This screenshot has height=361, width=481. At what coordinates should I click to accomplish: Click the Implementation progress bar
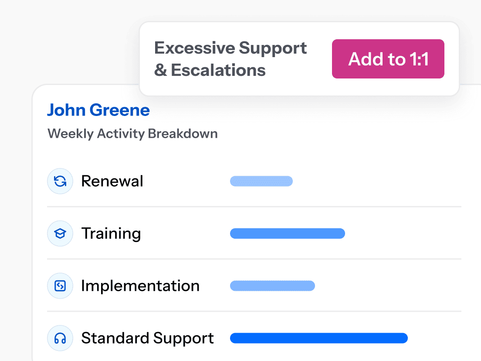click(272, 286)
